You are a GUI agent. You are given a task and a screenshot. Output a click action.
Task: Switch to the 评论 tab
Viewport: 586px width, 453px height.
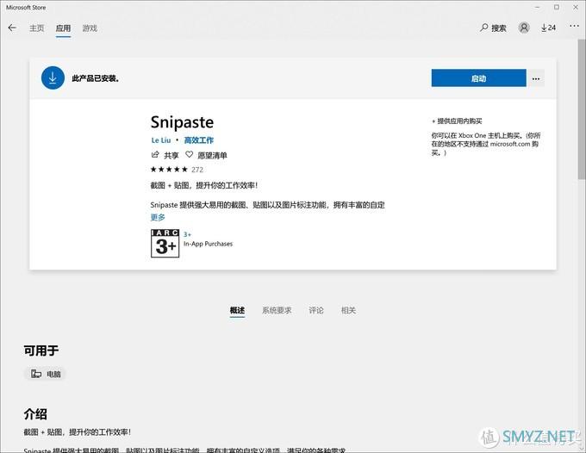[x=316, y=310]
